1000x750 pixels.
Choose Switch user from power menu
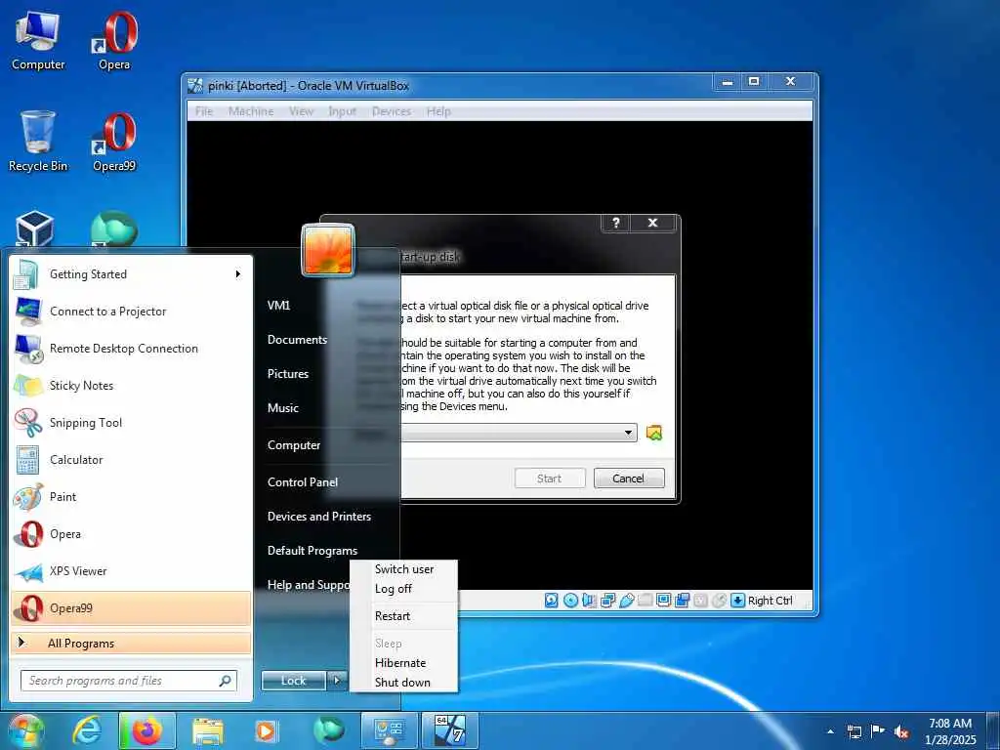[x=403, y=569]
